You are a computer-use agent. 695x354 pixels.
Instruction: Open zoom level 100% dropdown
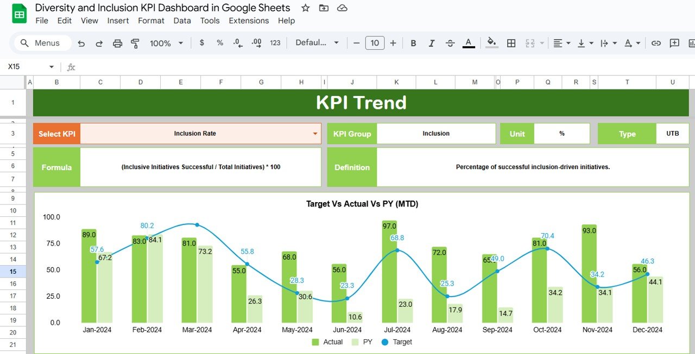[x=166, y=43]
